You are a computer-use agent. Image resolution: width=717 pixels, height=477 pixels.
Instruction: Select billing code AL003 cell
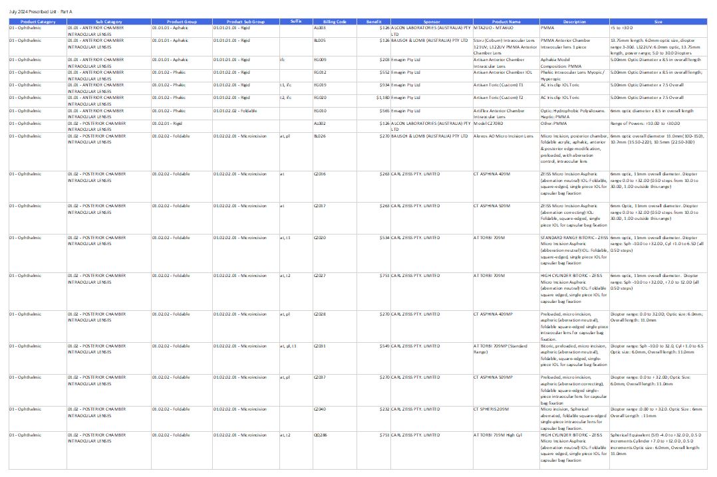coord(335,31)
